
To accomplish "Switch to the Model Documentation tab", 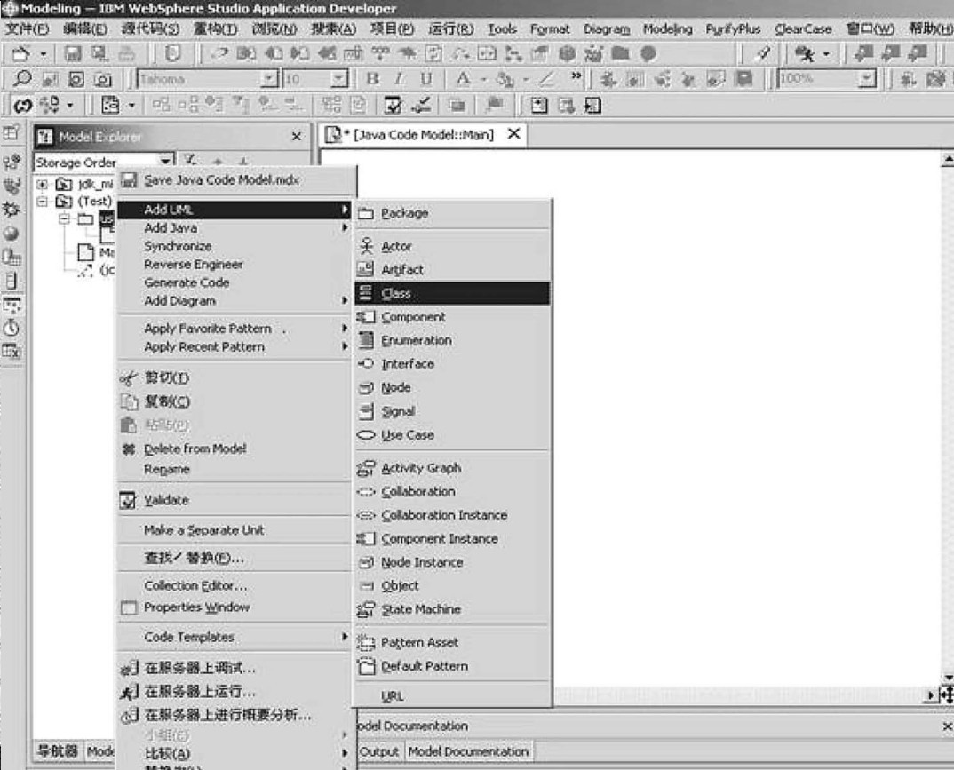I will (x=467, y=751).
